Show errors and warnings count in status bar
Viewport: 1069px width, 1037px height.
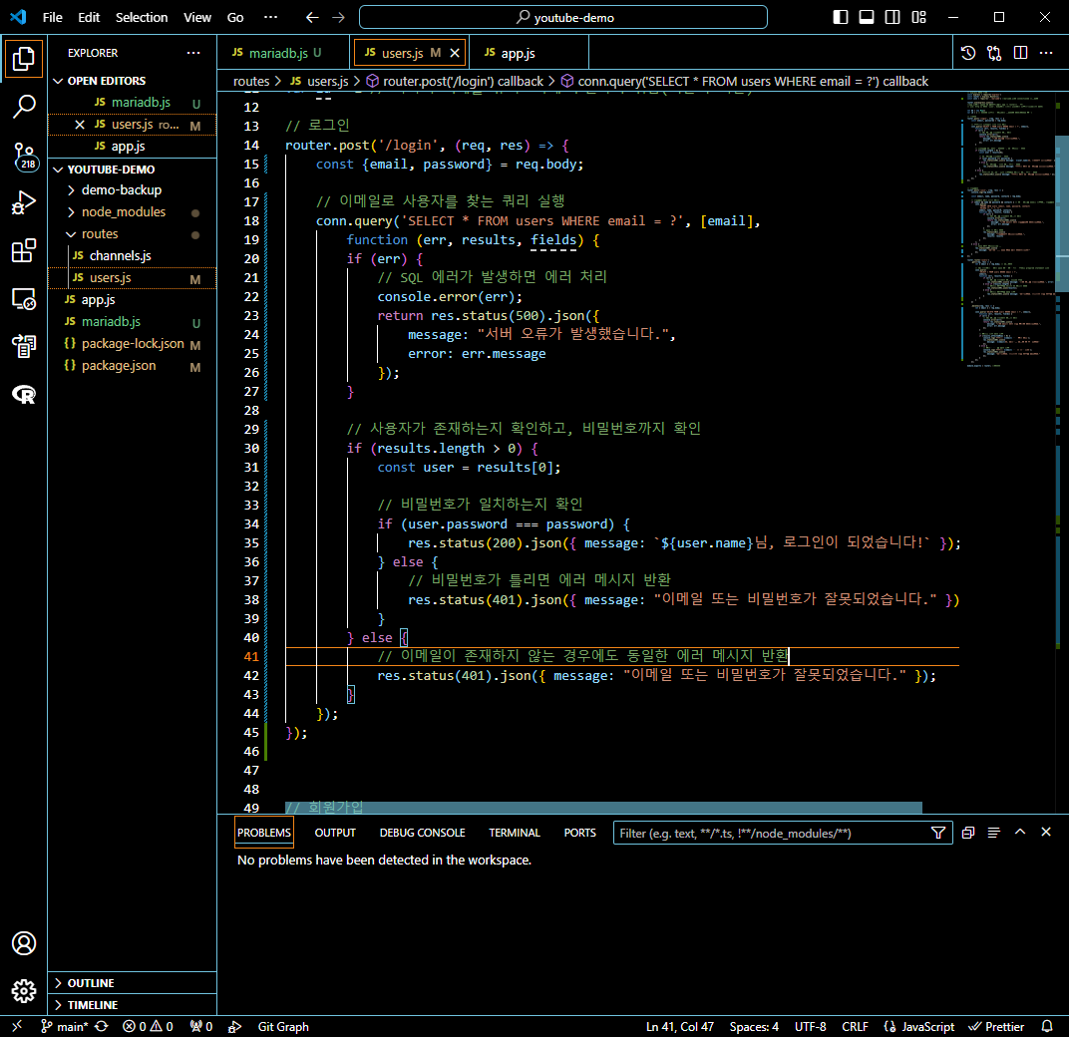tap(148, 1026)
